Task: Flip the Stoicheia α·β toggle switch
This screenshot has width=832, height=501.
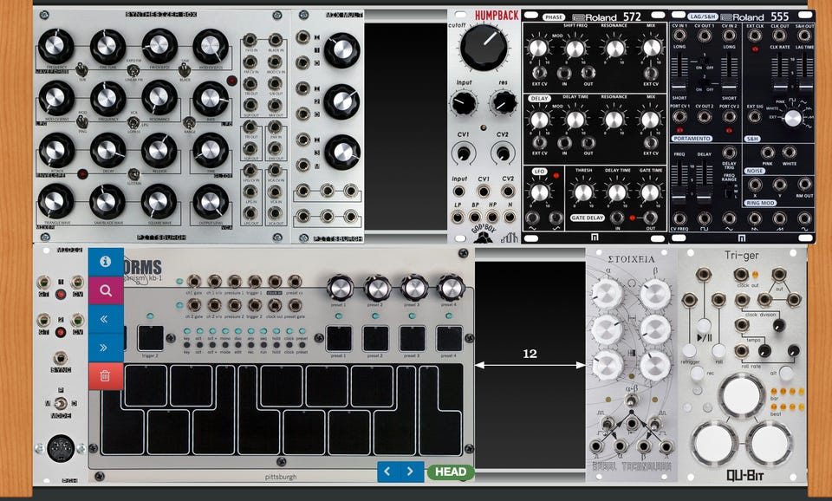Action: pos(631,400)
